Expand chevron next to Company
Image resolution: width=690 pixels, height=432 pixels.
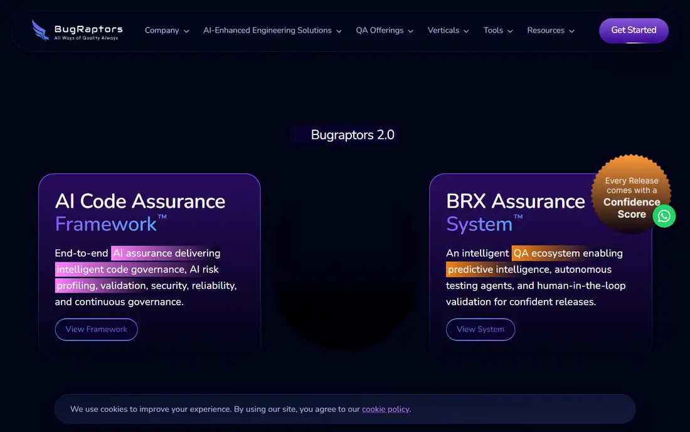(x=186, y=31)
